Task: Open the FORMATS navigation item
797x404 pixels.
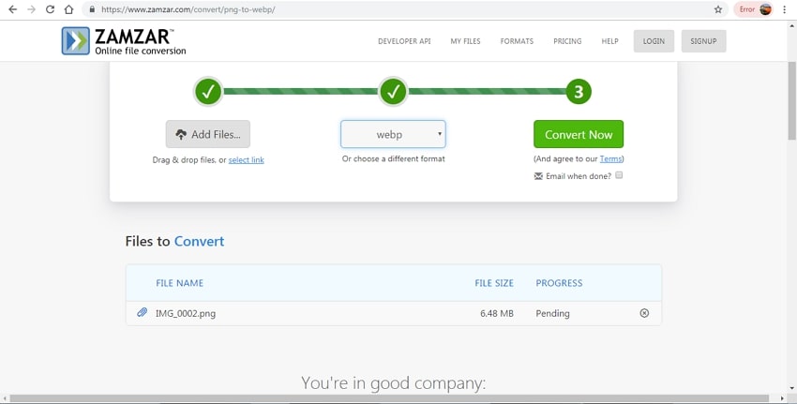Action: pos(517,41)
